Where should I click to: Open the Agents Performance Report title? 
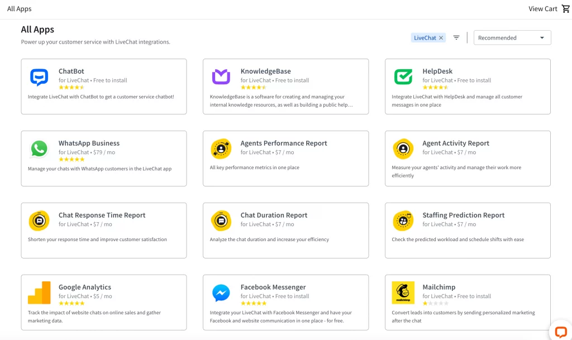[284, 143]
